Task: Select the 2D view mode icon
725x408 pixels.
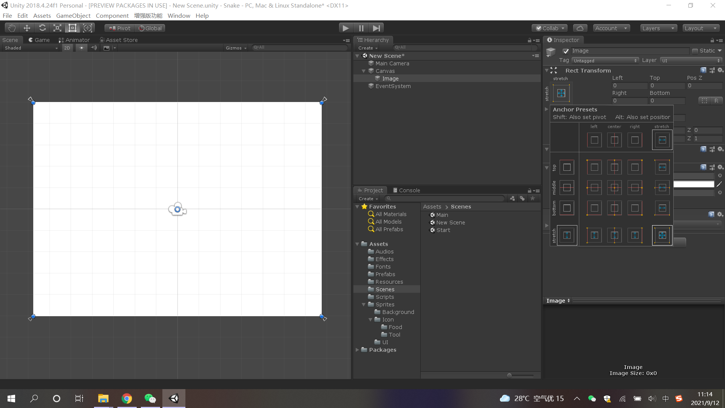Action: pos(66,48)
